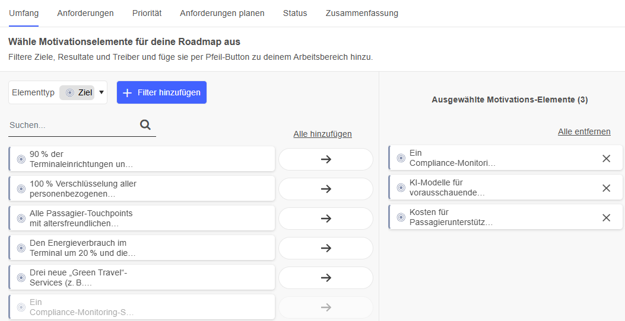Focus the 'Suchen...' search field

pos(71,126)
